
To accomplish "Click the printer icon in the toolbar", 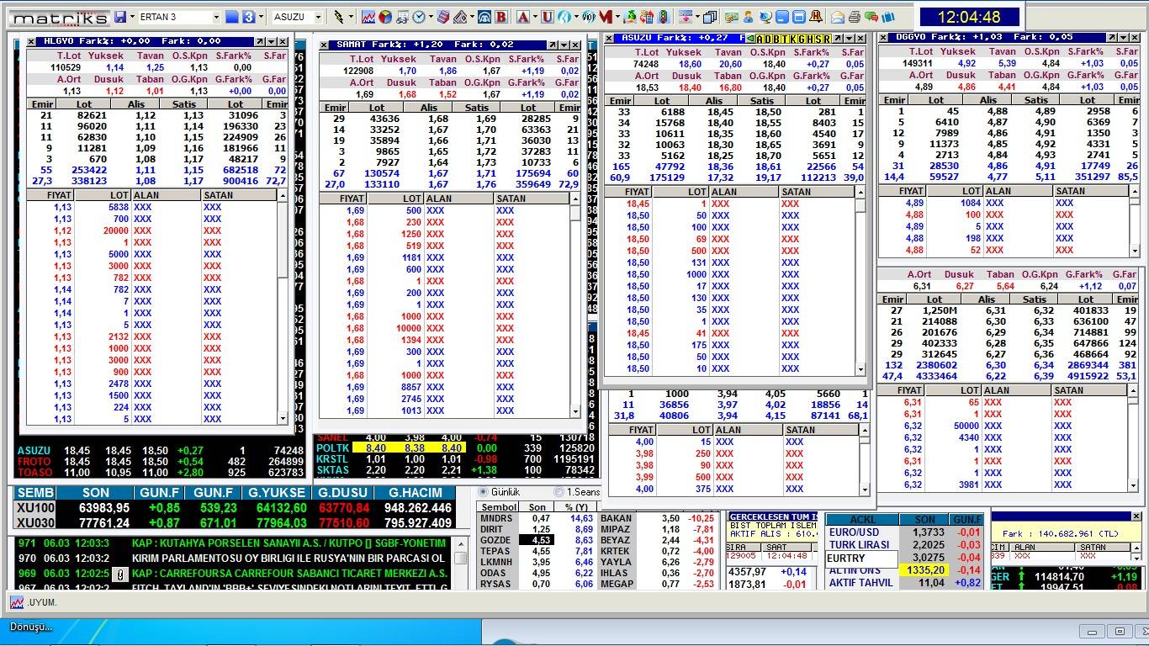I will tap(855, 17).
